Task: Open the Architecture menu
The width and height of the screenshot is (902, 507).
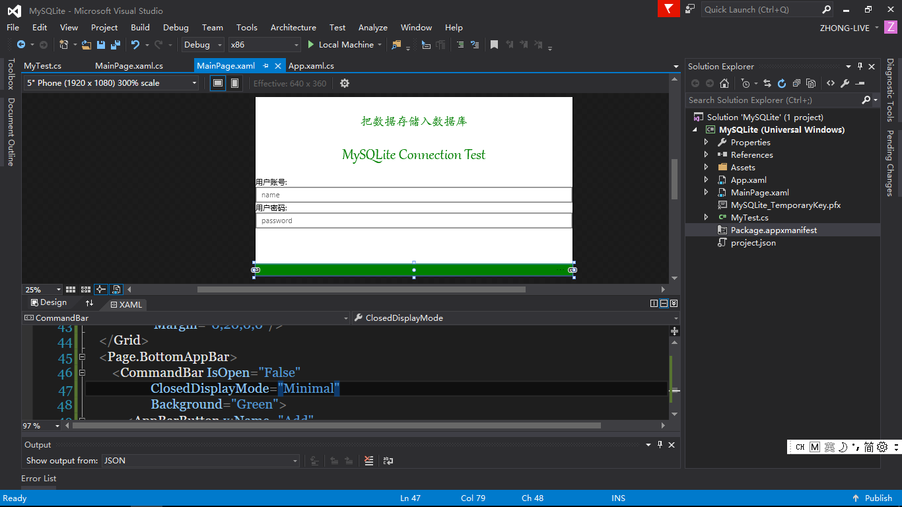Action: [x=293, y=27]
